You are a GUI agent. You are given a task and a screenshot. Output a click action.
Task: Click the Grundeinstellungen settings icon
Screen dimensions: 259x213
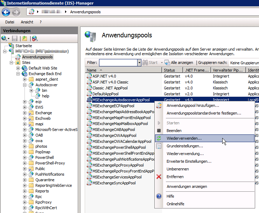(159, 146)
